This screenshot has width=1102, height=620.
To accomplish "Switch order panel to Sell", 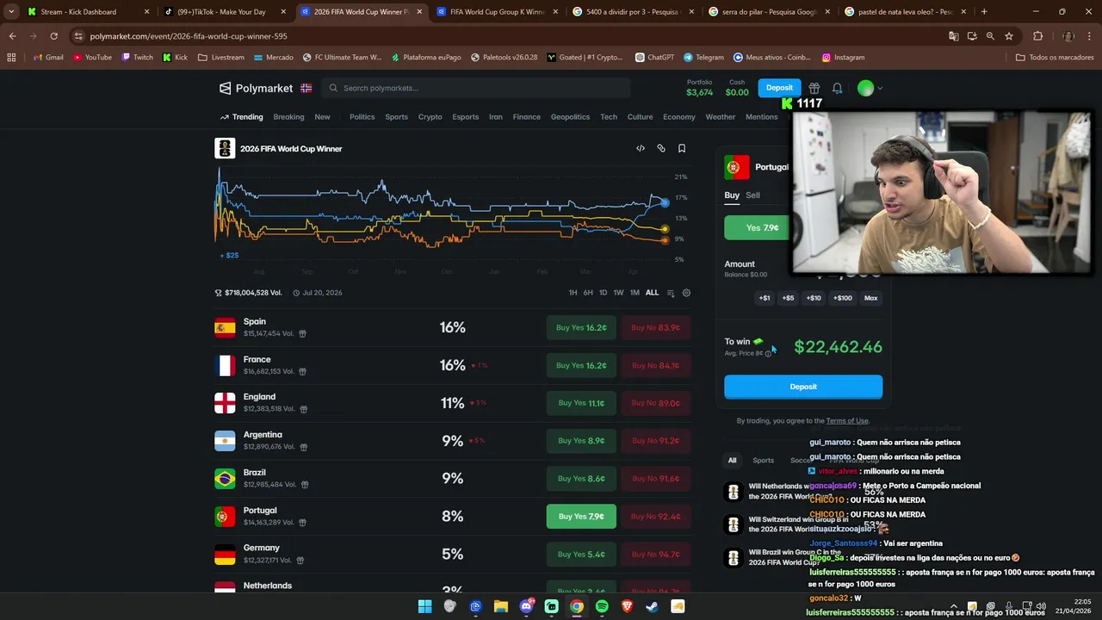I will pos(752,195).
